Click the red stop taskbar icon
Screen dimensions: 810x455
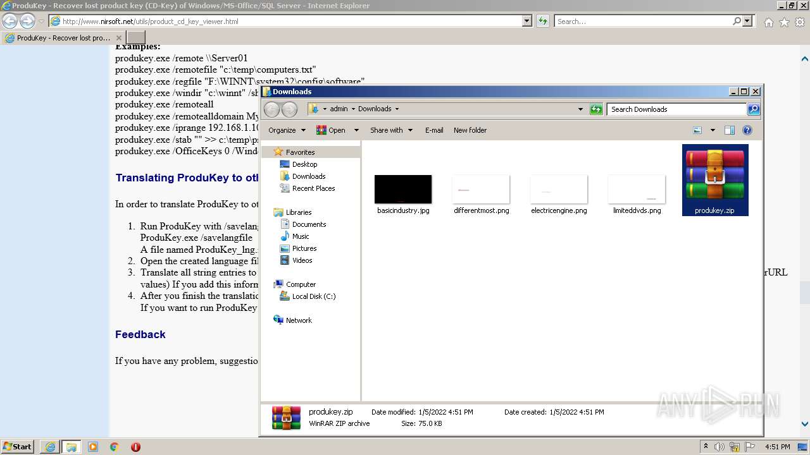pyautogui.click(x=135, y=447)
